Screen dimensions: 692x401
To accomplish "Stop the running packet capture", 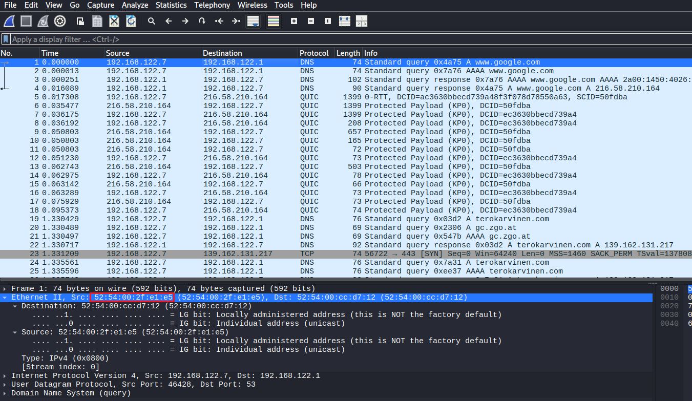I will 26,21.
